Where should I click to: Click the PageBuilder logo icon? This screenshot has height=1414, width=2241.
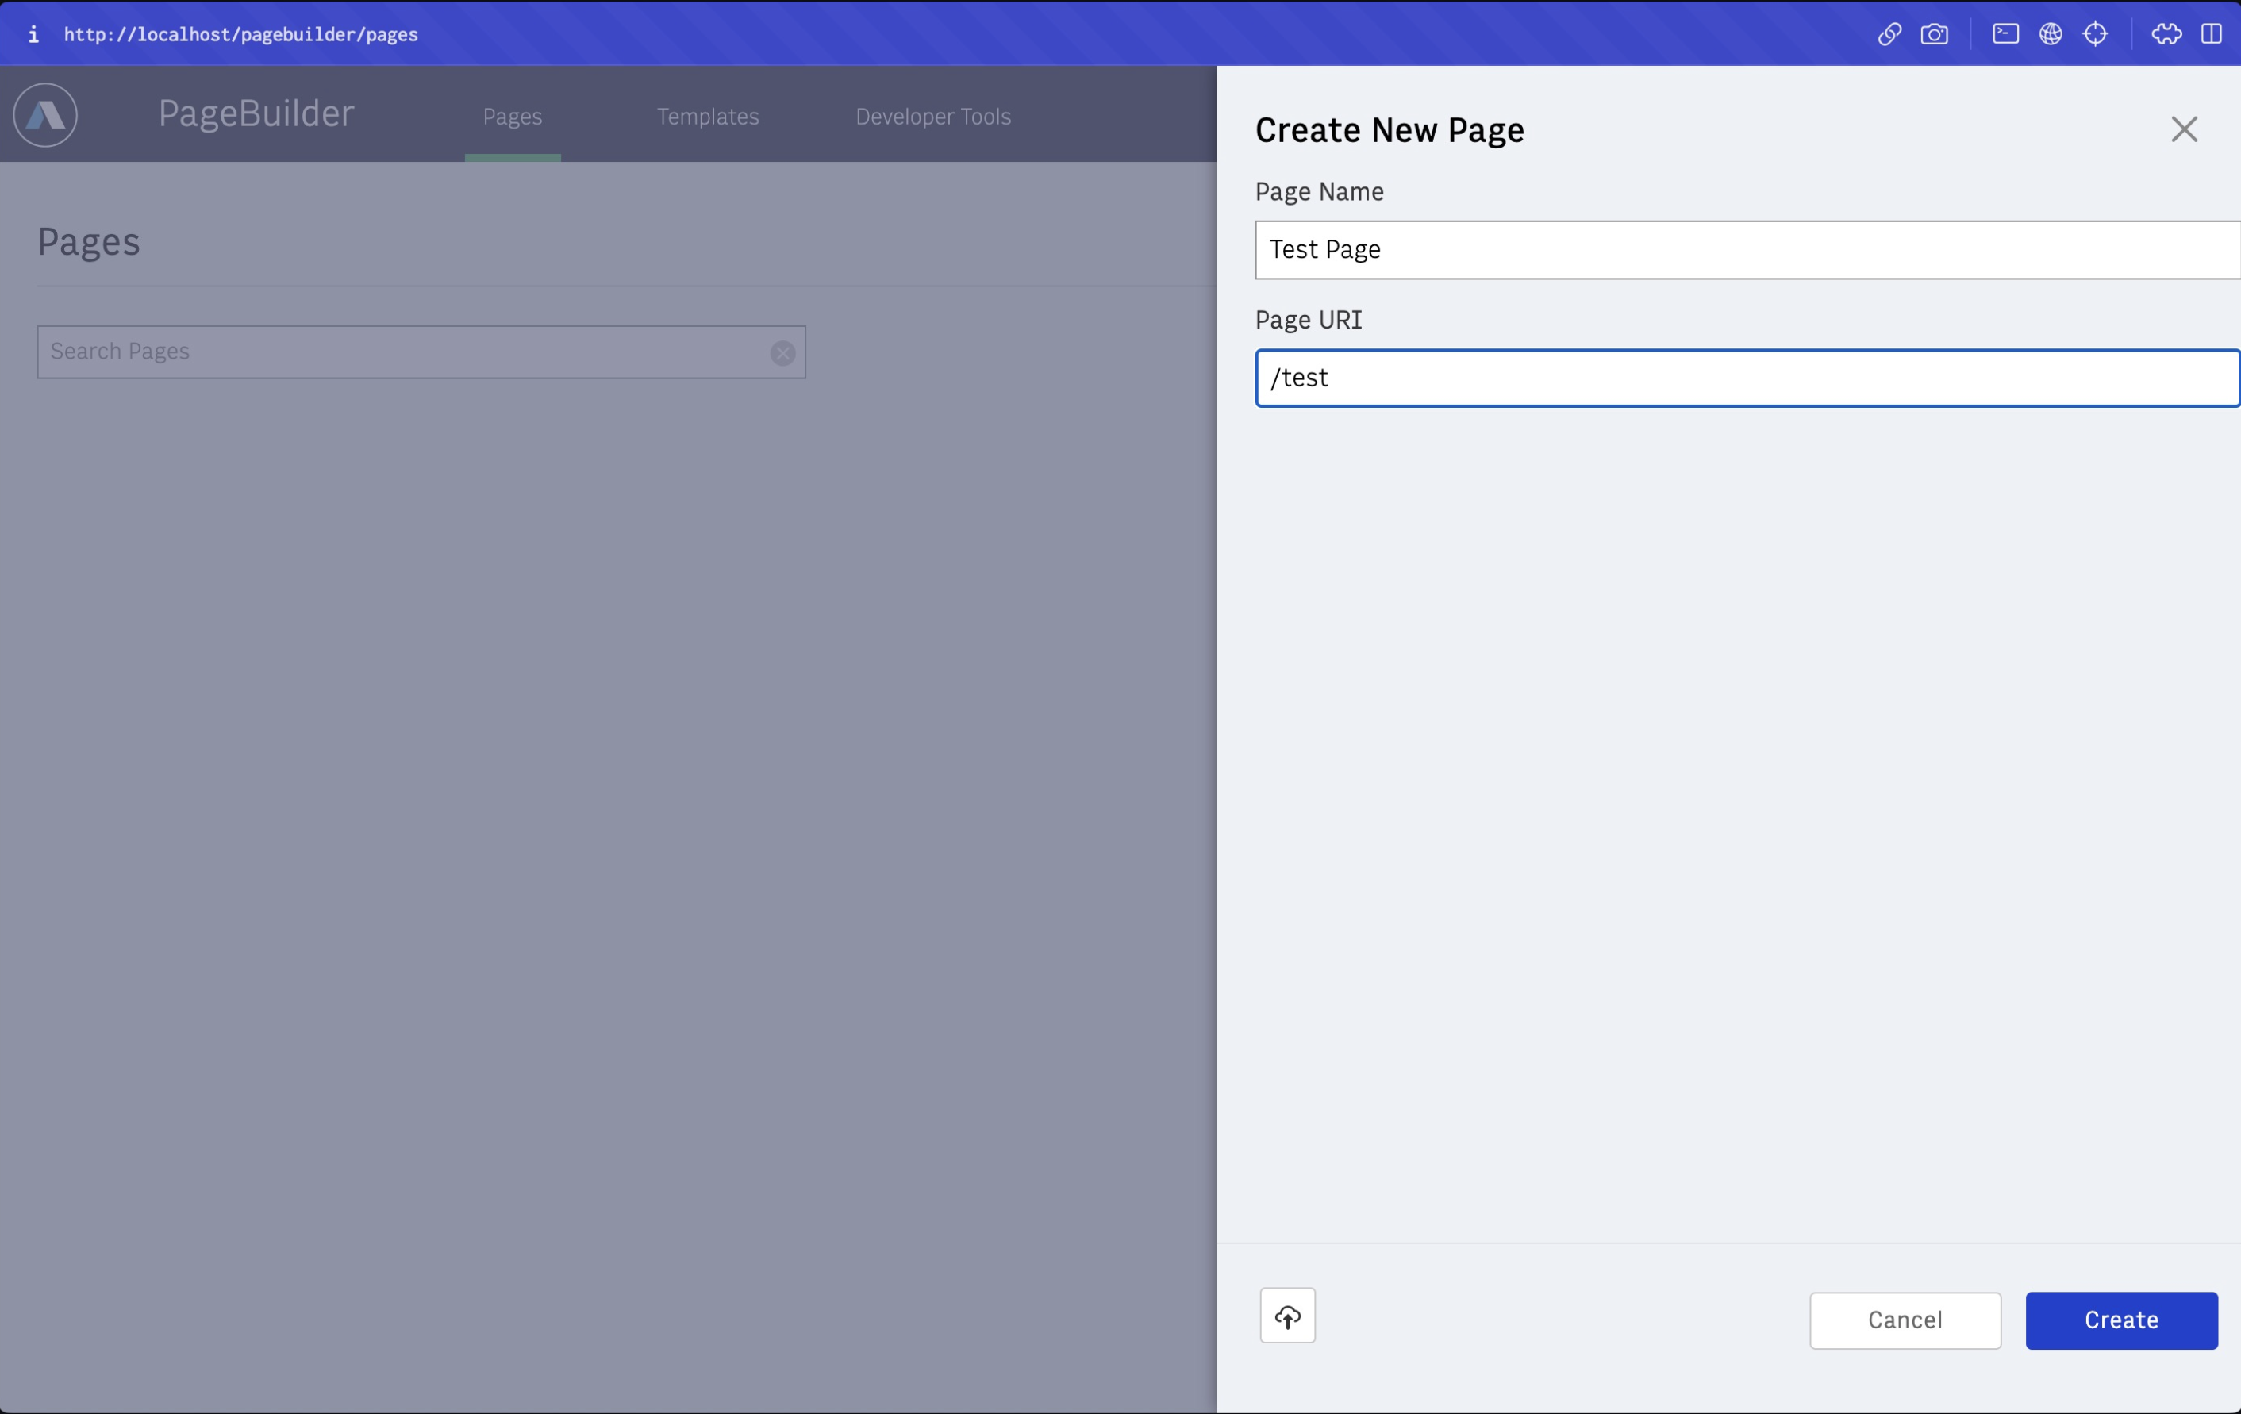pyautogui.click(x=44, y=114)
